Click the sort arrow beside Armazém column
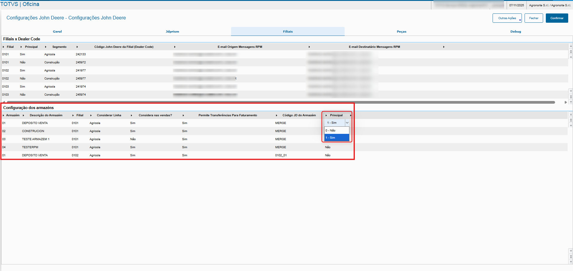Viewport: 573px width, 271px height. click(x=3, y=115)
